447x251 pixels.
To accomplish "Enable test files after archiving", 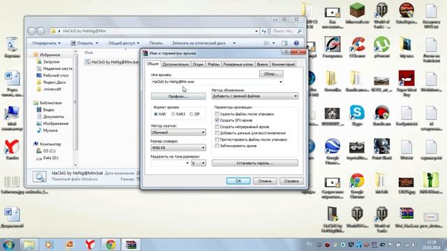I will [217, 139].
